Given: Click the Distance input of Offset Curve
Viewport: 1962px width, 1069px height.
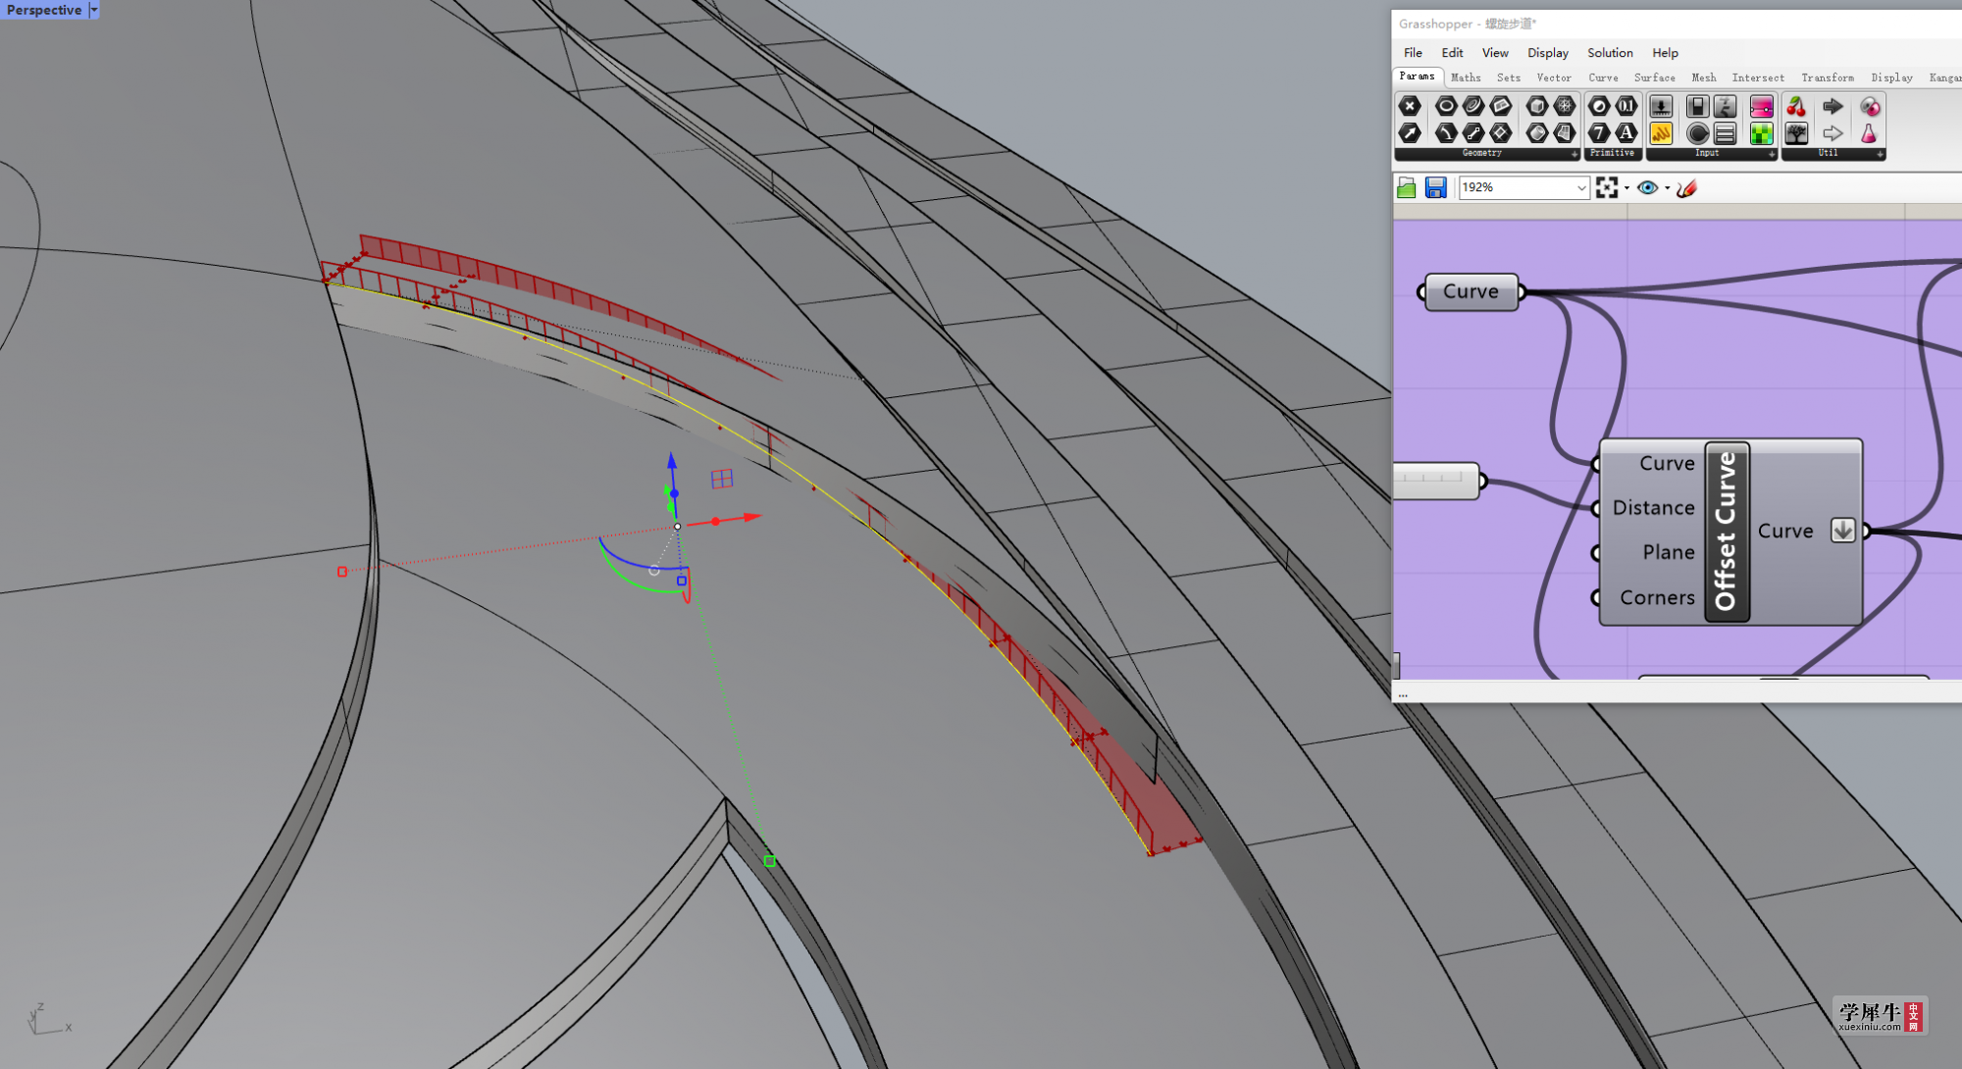Looking at the screenshot, I should click(x=1653, y=508).
